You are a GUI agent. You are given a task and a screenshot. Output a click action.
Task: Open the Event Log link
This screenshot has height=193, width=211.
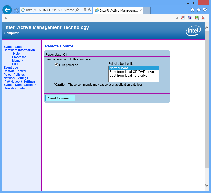(x=11, y=68)
